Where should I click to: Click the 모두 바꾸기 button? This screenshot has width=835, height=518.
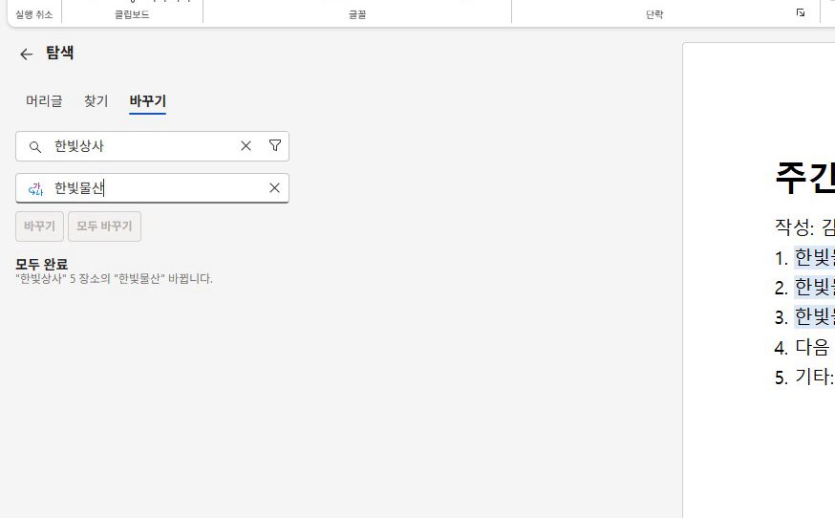104,227
